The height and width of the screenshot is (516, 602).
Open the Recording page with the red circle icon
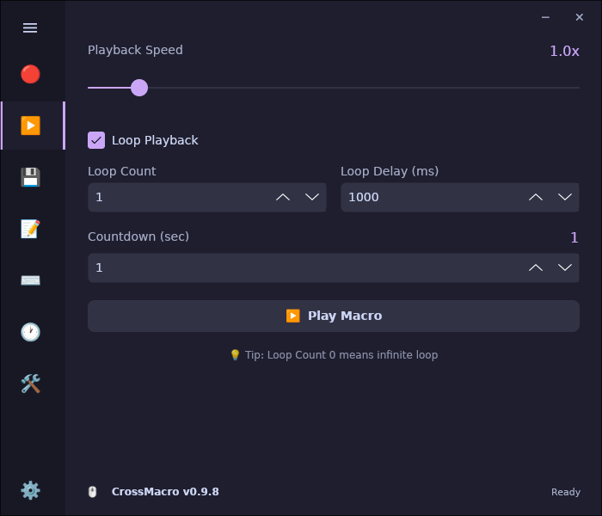[x=30, y=74]
